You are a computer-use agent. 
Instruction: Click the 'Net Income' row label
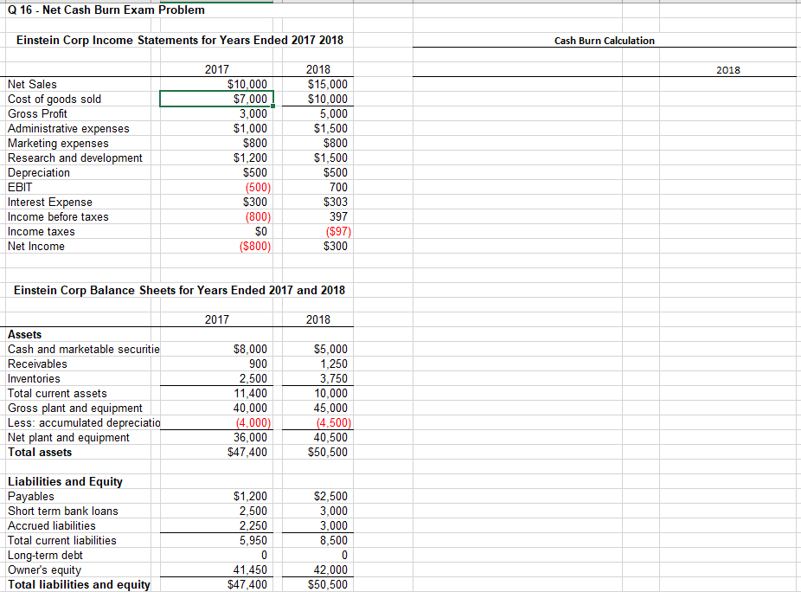tap(36, 247)
